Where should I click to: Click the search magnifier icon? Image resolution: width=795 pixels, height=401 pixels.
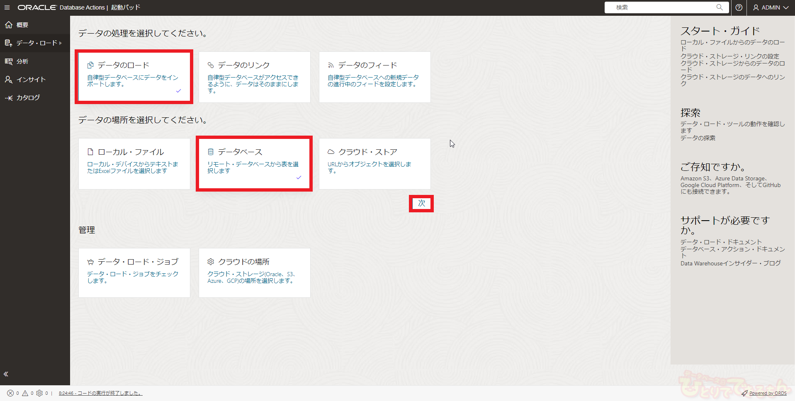point(720,7)
